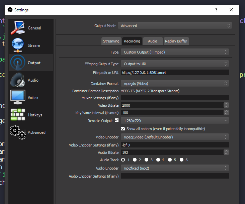Click the Video Bitrate value field
Screen dimensions: 245x204
(172, 105)
